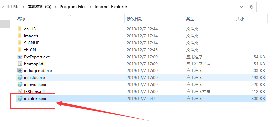Click the 2019/12/7 22:45 date cell
The image size is (273, 127).
(142, 50)
